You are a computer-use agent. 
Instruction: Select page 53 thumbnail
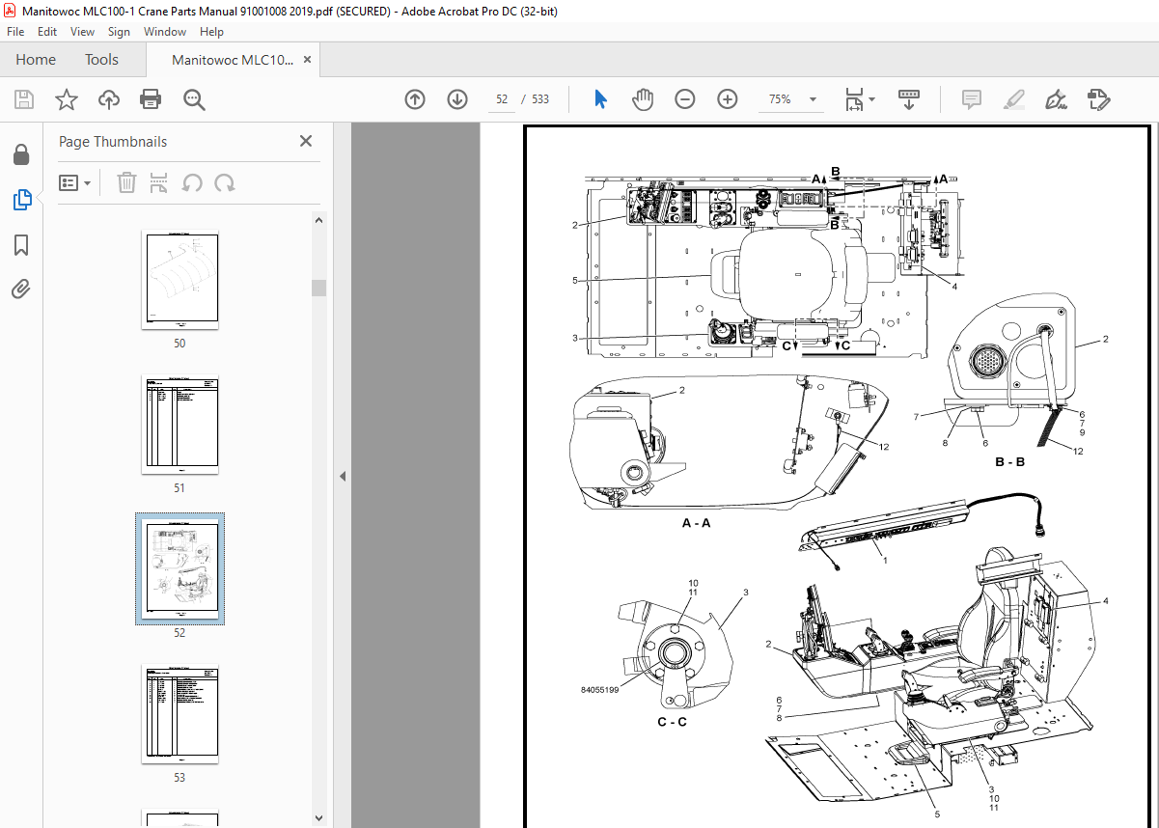click(179, 714)
